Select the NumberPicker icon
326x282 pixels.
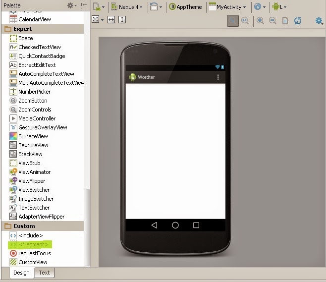coord(13,92)
